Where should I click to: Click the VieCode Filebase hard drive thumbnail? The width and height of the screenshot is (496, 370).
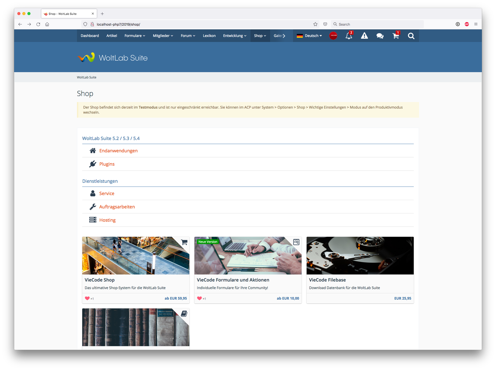pyautogui.click(x=360, y=256)
